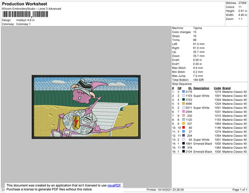This screenshot has width=249, height=193.
Task: Click the embroidery design preview image
Action: point(86,107)
